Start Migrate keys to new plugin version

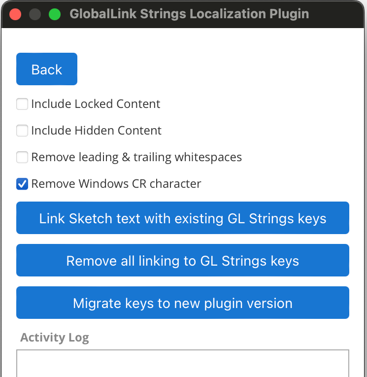pos(183,303)
